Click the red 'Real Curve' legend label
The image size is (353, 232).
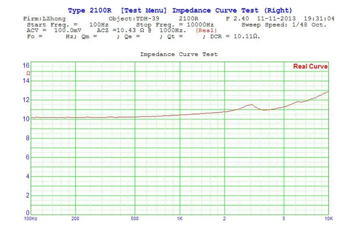310,66
